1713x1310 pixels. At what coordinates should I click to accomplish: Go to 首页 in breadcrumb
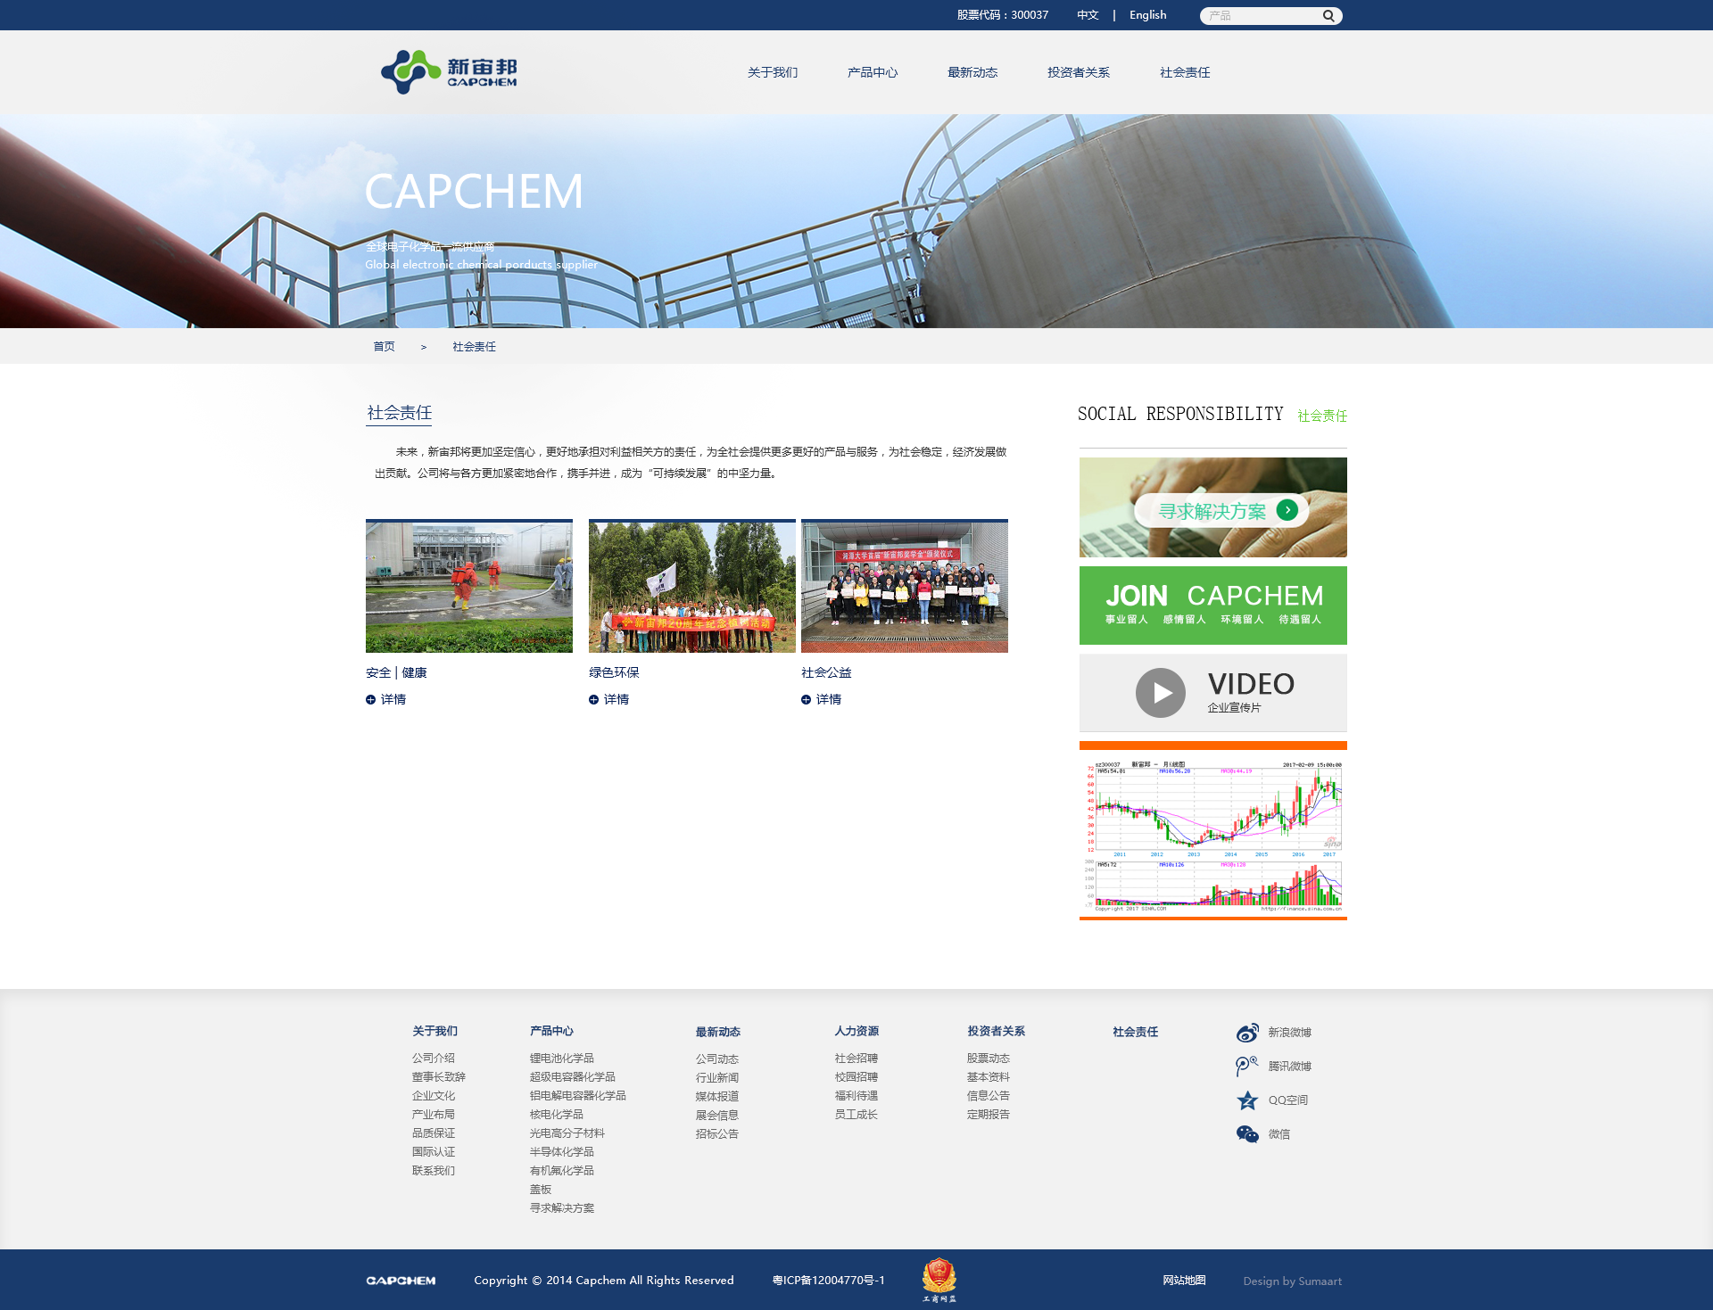click(x=384, y=347)
